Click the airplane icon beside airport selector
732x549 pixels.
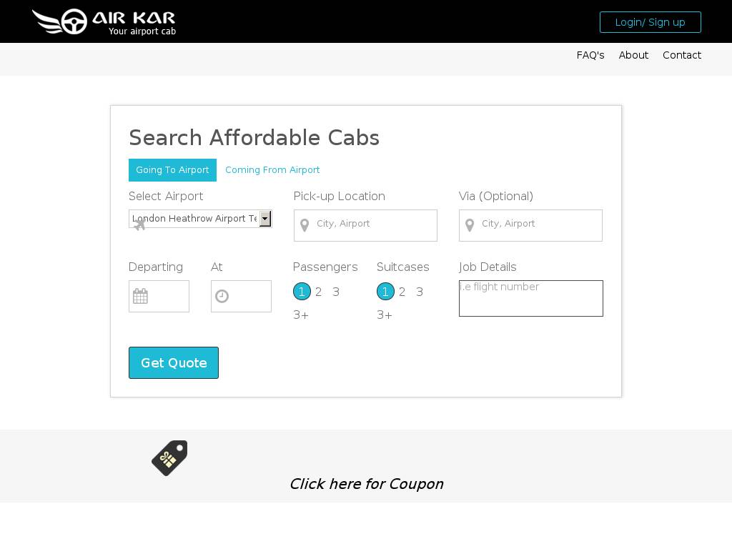[139, 224]
